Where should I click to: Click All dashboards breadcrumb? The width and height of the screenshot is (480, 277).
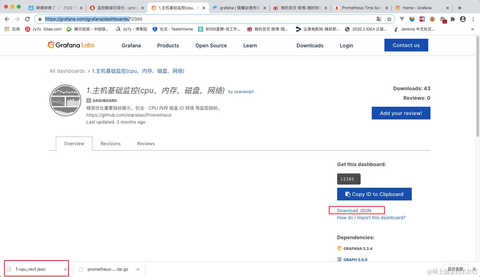coord(67,71)
